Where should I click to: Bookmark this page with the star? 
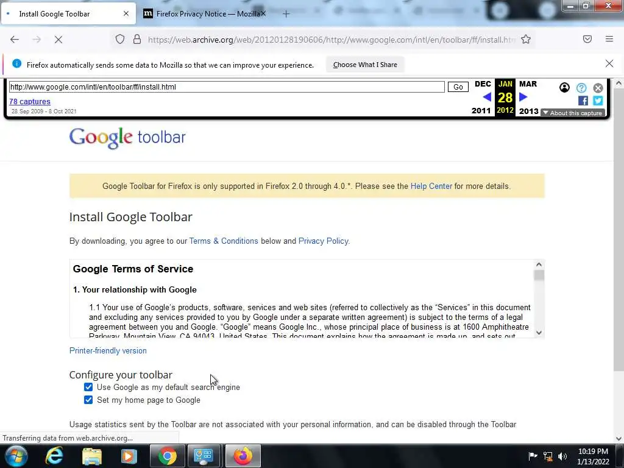[x=526, y=40]
